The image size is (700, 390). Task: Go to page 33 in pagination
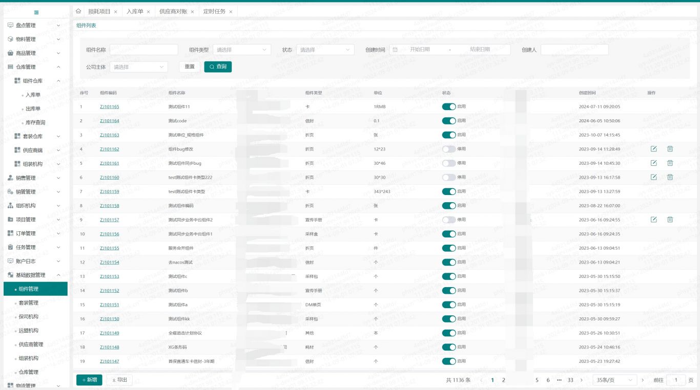point(570,380)
